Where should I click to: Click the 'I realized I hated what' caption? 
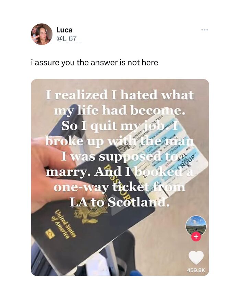click(x=120, y=95)
